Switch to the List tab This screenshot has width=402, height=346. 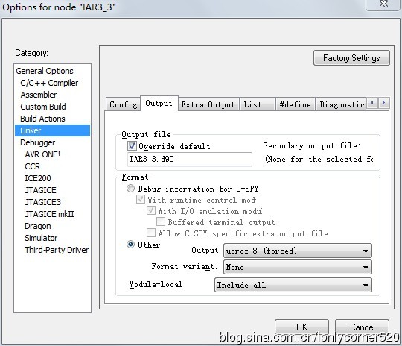[257, 104]
